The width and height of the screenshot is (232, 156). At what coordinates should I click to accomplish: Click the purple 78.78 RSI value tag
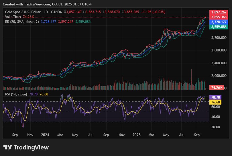215,97
